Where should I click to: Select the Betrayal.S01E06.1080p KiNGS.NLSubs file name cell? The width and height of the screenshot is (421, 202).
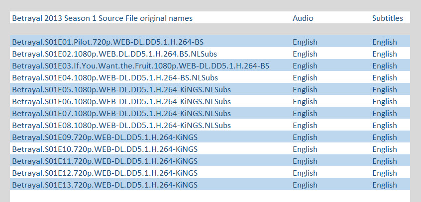(121, 102)
